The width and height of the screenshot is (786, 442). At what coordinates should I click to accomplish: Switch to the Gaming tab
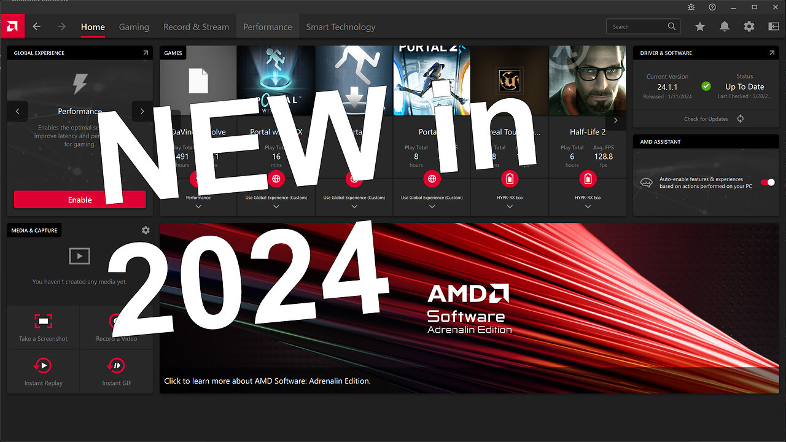(134, 27)
